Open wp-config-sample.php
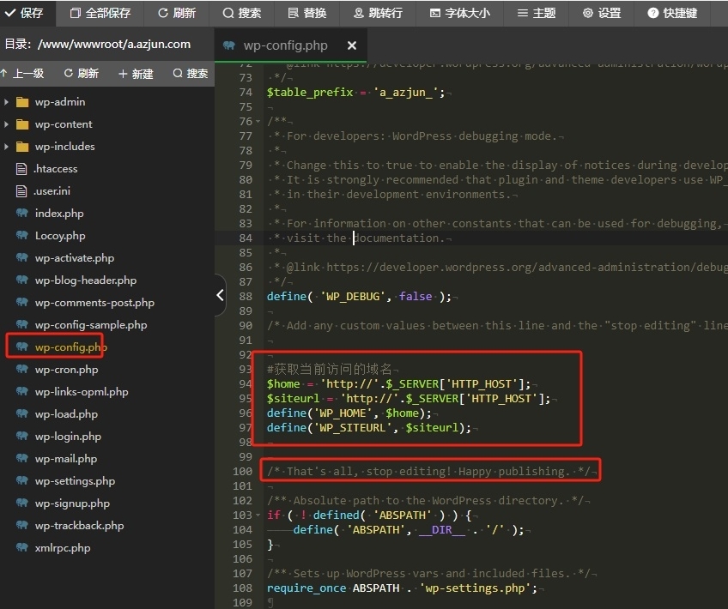Viewport: 728px width, 609px height. [91, 324]
